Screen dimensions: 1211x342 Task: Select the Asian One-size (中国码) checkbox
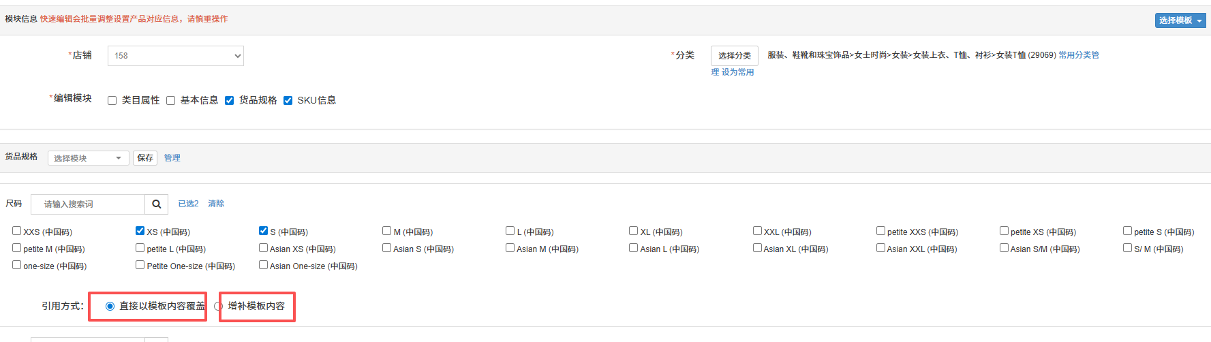click(263, 265)
